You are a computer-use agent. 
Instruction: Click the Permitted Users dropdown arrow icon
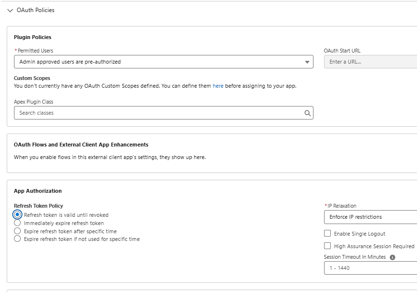tap(308, 62)
